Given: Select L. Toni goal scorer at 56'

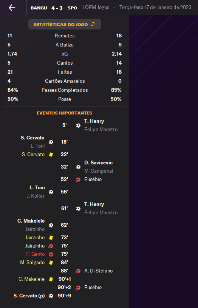Looking at the screenshot, I should point(37,187).
